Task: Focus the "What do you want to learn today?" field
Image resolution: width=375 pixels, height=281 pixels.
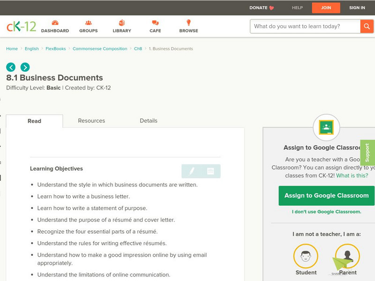Action: (x=306, y=26)
